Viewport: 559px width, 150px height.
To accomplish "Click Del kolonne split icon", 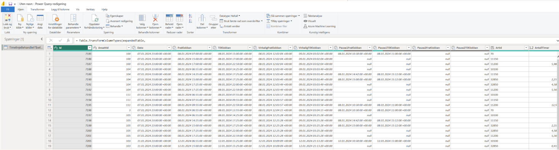I will click(x=202, y=18).
